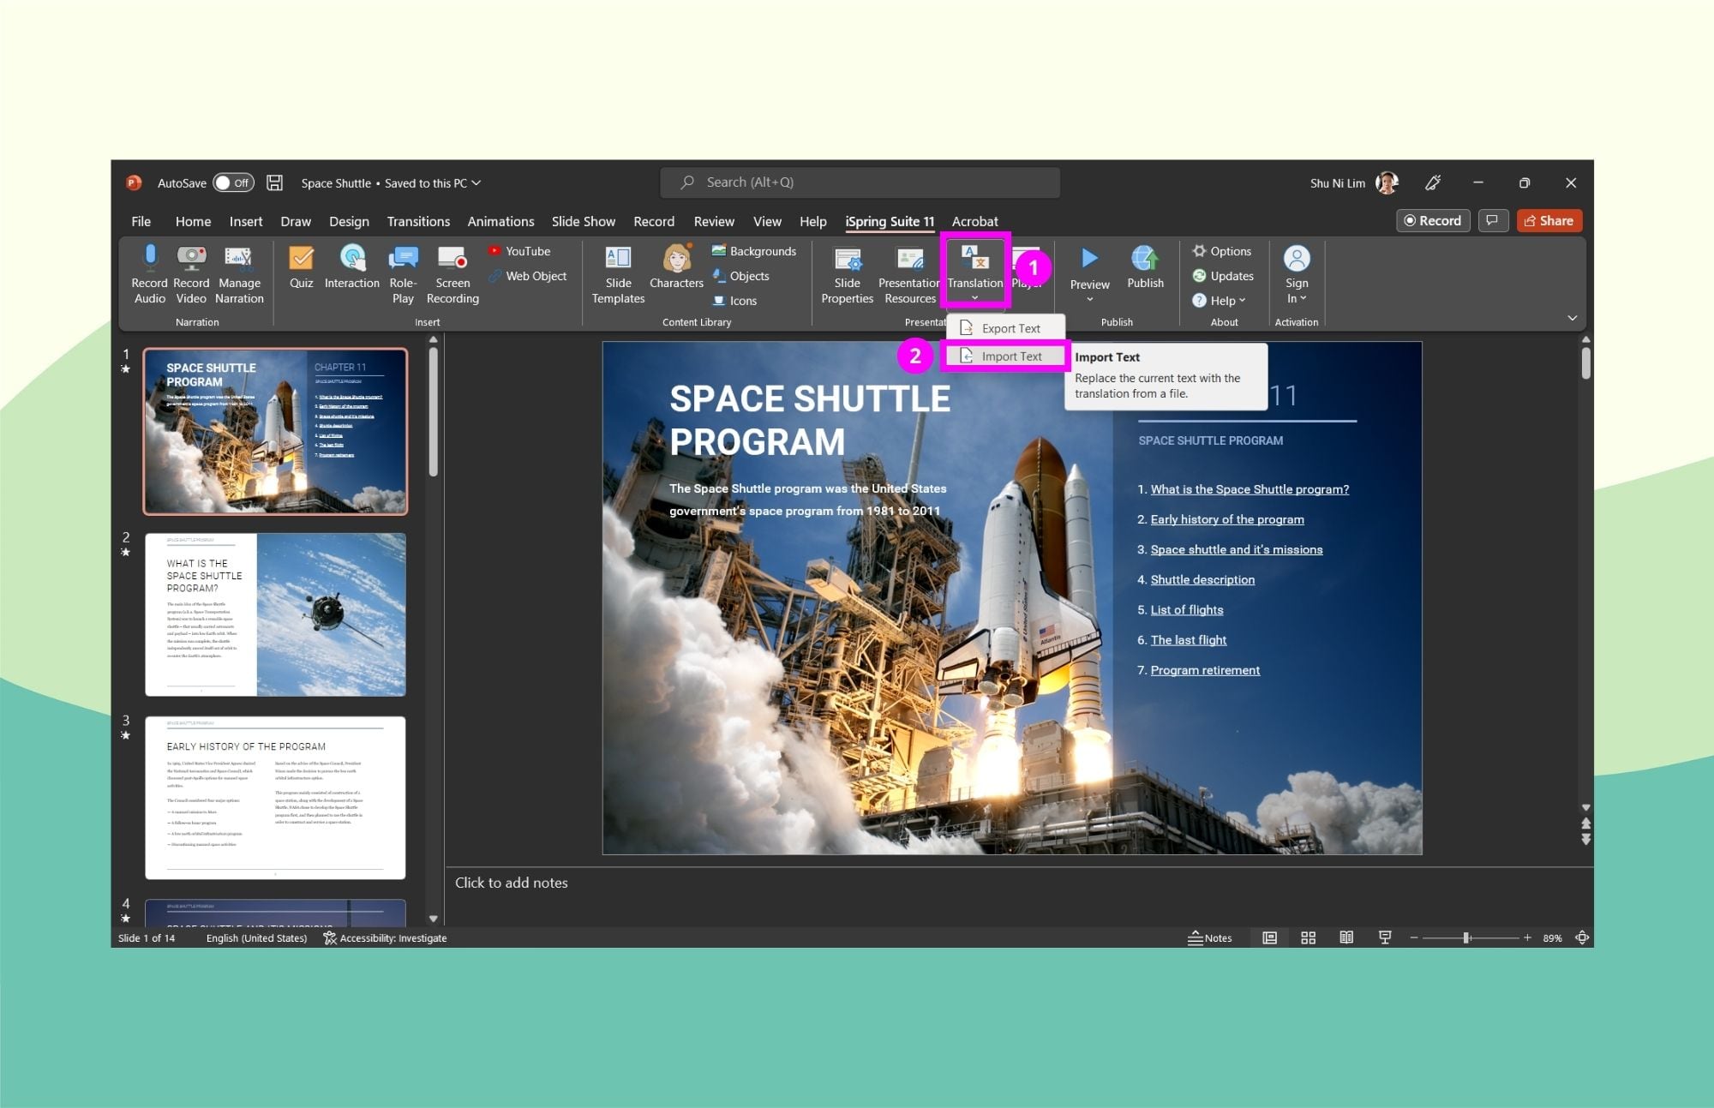The width and height of the screenshot is (1714, 1108).
Task: Click the Record button at top right
Action: (x=1433, y=221)
